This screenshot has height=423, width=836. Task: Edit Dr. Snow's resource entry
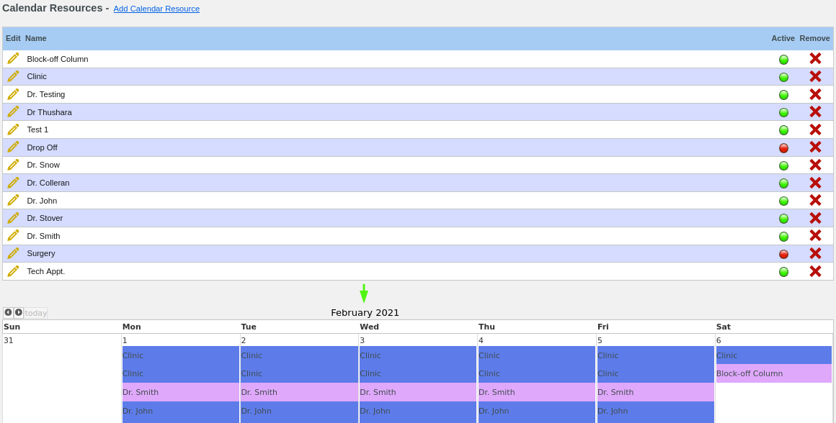point(13,165)
